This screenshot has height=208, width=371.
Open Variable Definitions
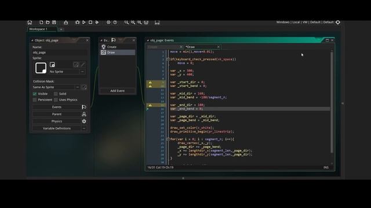(57, 128)
